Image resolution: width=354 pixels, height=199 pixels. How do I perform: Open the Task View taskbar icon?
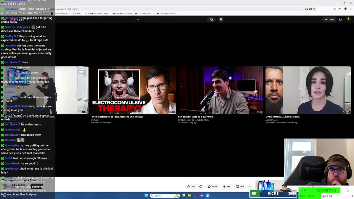[183, 196]
